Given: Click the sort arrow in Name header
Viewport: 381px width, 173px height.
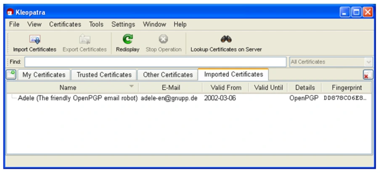Looking at the screenshot, I should tap(132, 86).
